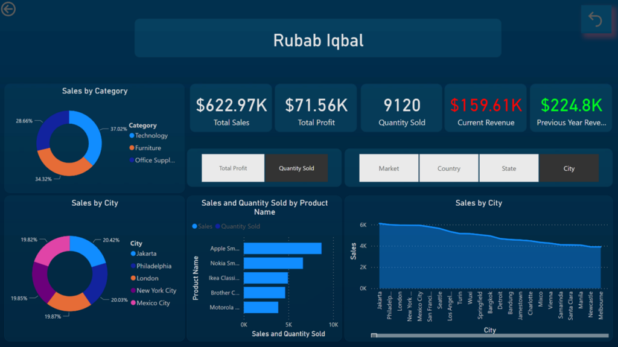This screenshot has height=347, width=618.
Task: Click the Technology legend marker
Action: (x=132, y=136)
